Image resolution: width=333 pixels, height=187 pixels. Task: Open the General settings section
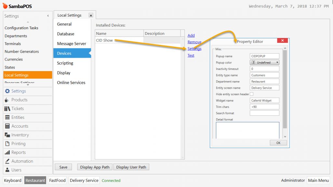72,24
